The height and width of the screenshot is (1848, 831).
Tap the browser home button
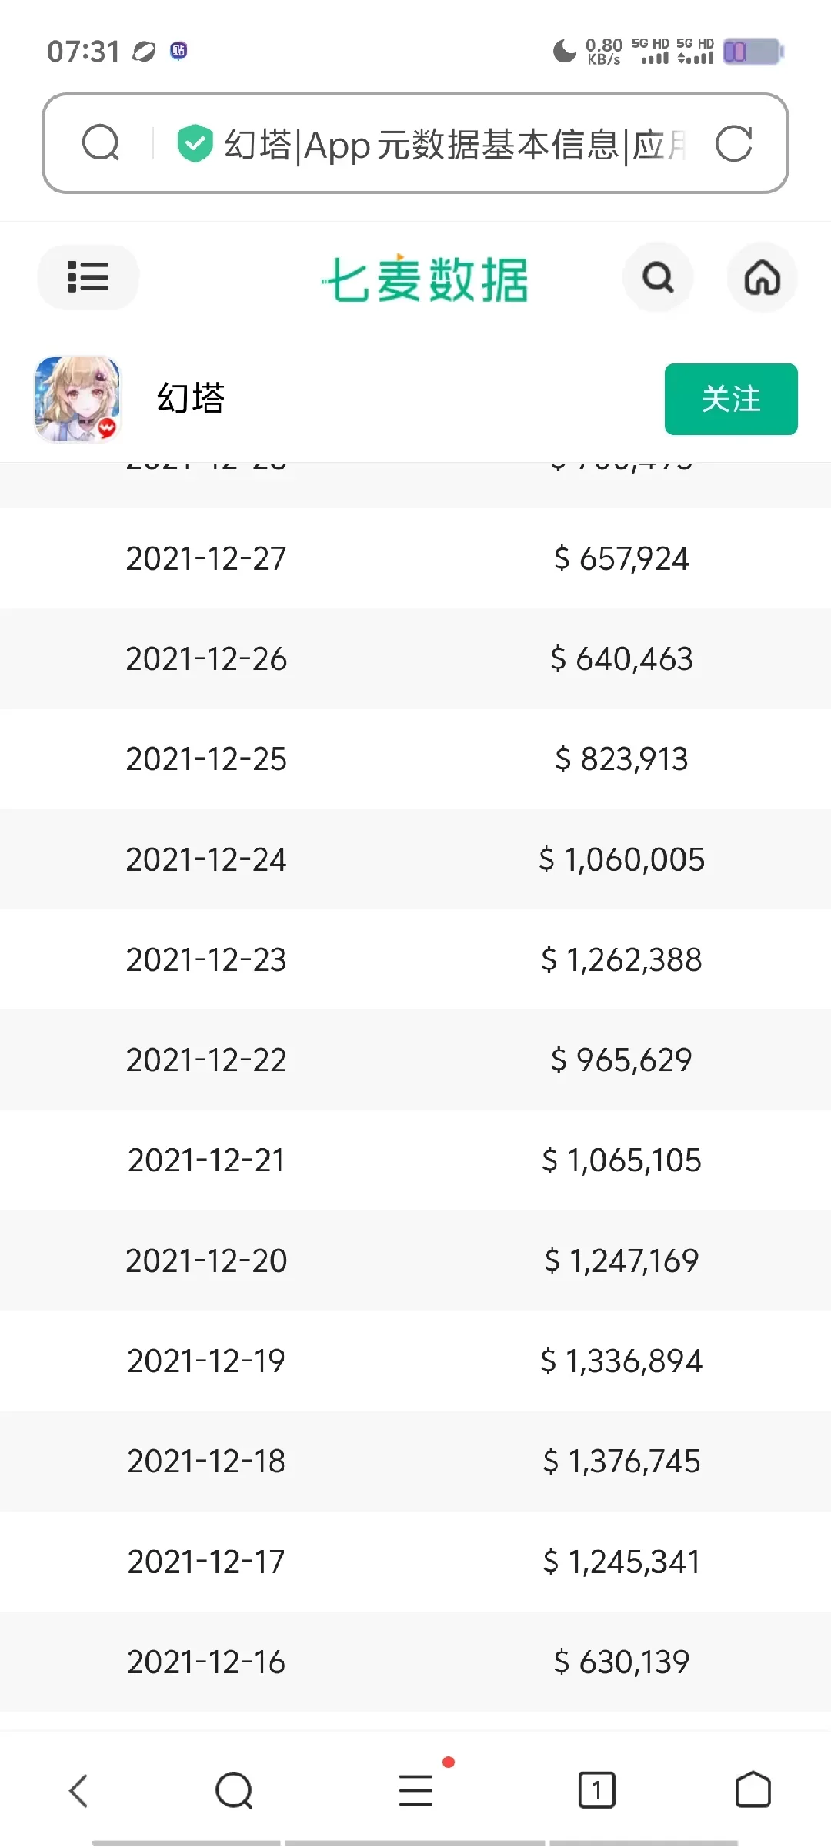(753, 1790)
